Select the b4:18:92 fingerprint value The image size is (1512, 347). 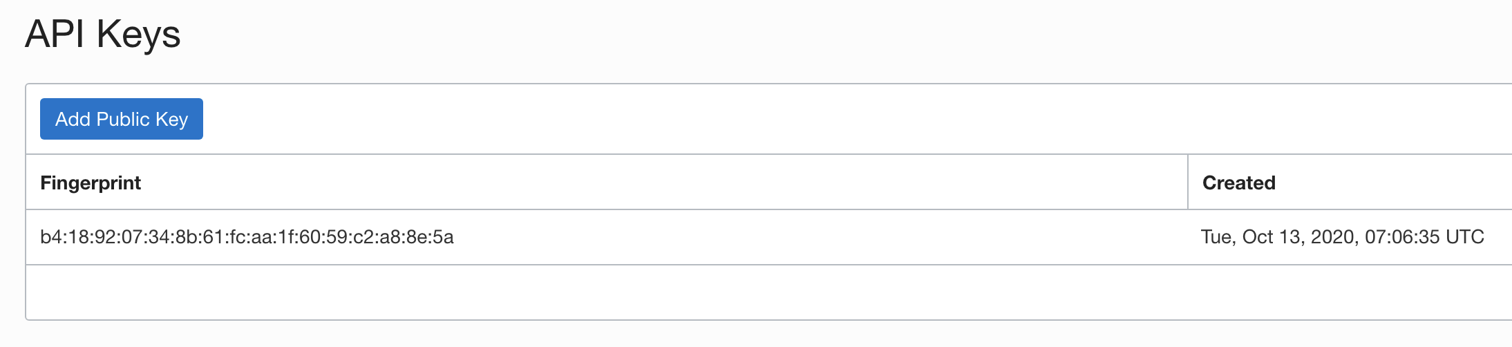tap(247, 237)
